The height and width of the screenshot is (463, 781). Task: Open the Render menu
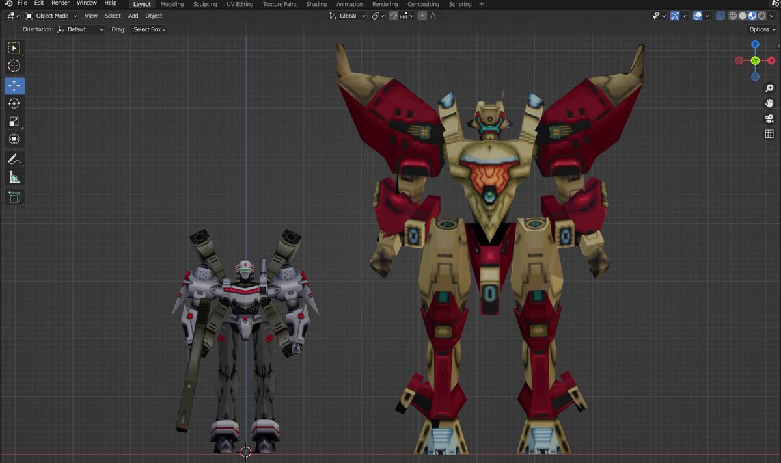[x=60, y=3]
